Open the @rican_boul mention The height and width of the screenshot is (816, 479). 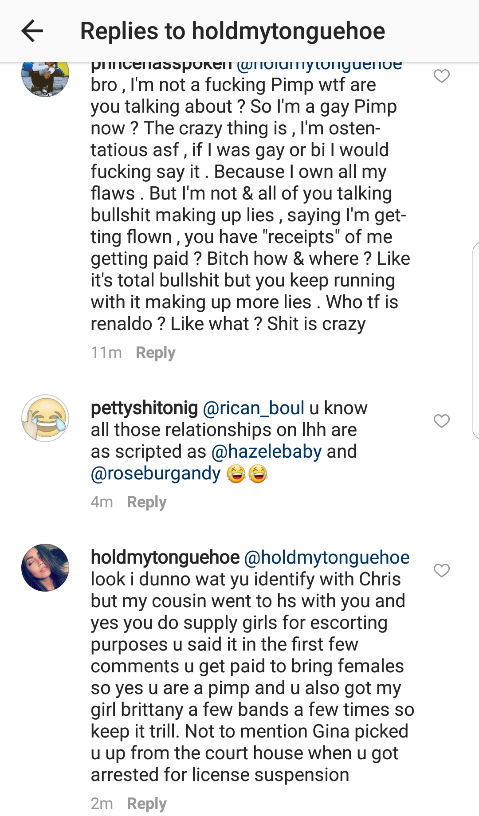click(x=253, y=408)
